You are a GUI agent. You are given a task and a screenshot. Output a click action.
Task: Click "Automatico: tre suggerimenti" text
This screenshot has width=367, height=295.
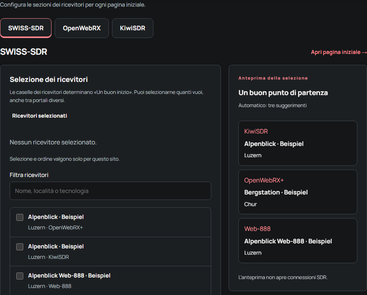coord(272,106)
